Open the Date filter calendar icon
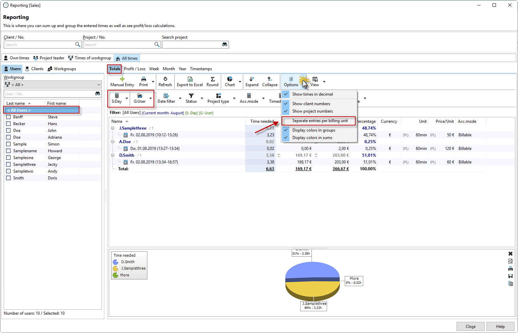The image size is (518, 333). click(x=166, y=96)
